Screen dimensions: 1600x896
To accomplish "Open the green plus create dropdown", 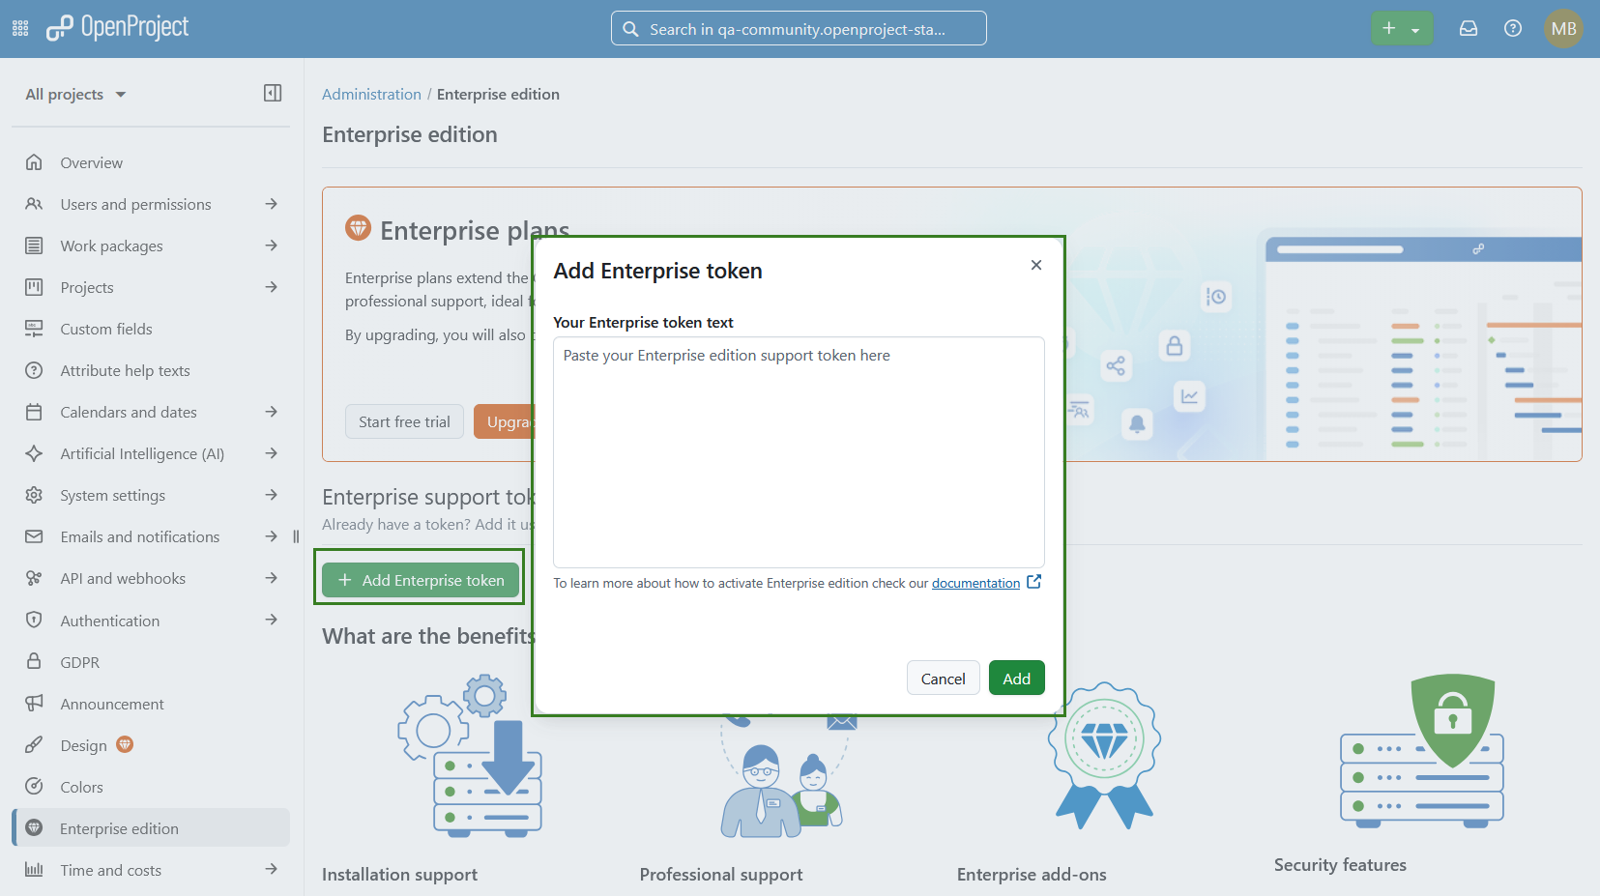I will pos(1402,28).
